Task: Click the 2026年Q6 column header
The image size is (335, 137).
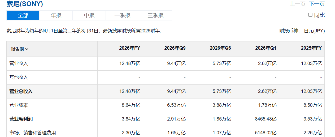Action: click(211, 49)
